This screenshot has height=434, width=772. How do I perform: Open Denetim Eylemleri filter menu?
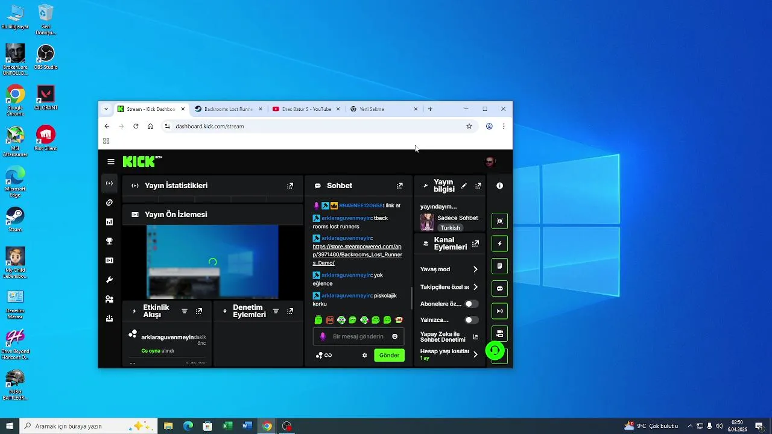coord(276,311)
